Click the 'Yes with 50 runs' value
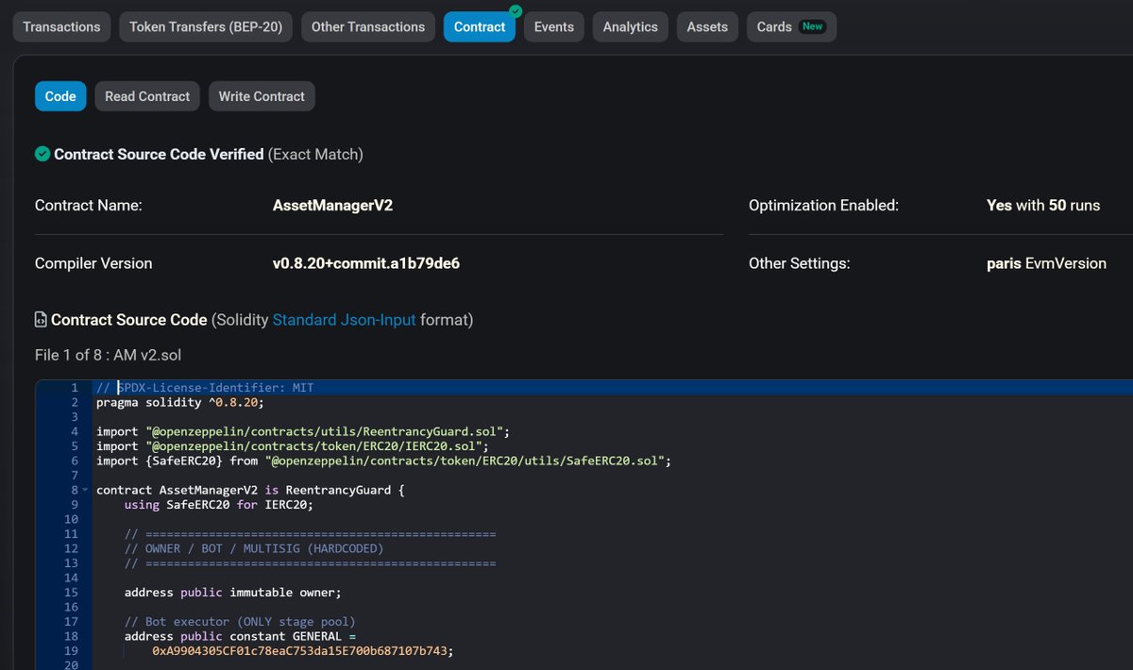 coord(1043,205)
